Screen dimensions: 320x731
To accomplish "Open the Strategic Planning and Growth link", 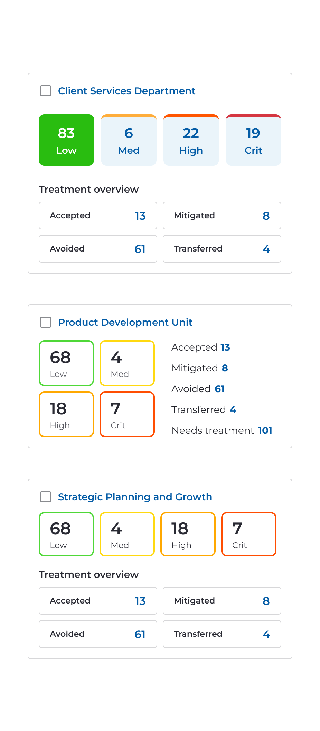I will coord(135,497).
